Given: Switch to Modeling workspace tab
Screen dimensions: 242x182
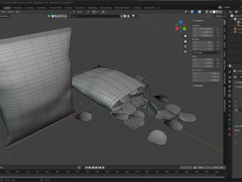Looking at the screenshot, I should (18, 8).
